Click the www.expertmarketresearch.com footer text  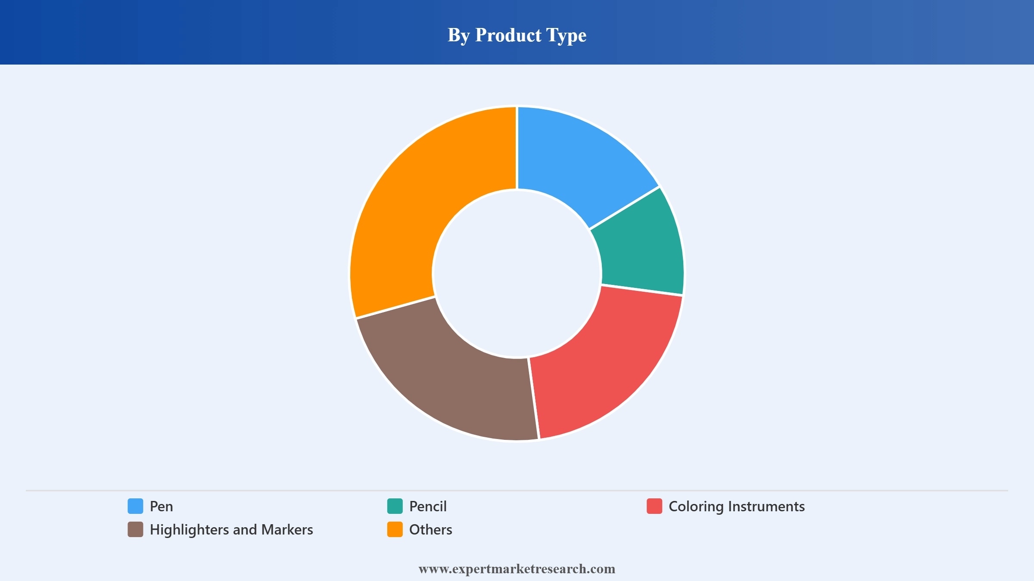coord(517,569)
